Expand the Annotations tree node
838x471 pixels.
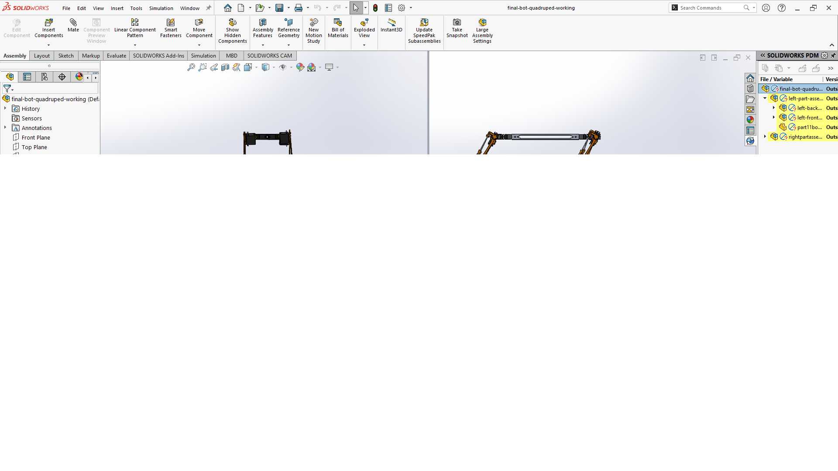click(x=5, y=127)
